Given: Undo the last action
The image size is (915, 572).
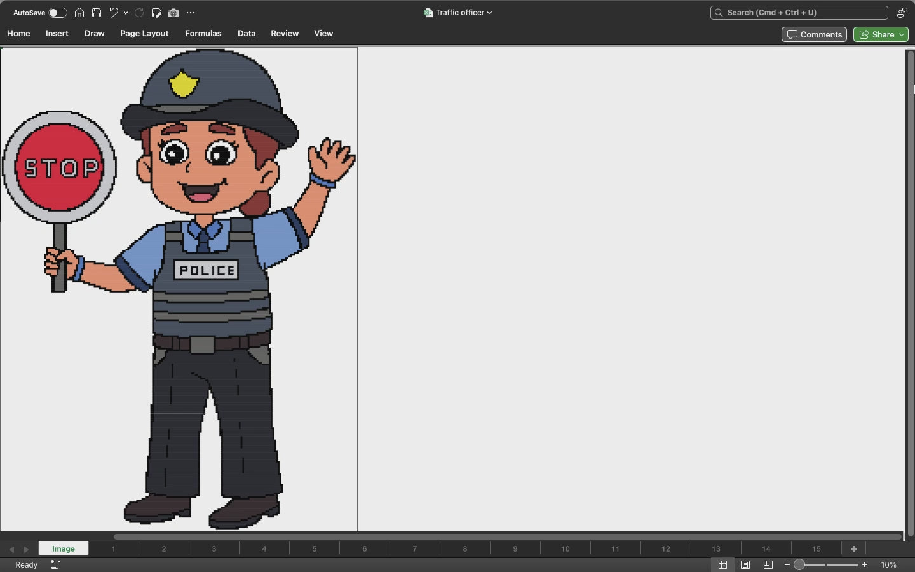Looking at the screenshot, I should click(x=114, y=13).
